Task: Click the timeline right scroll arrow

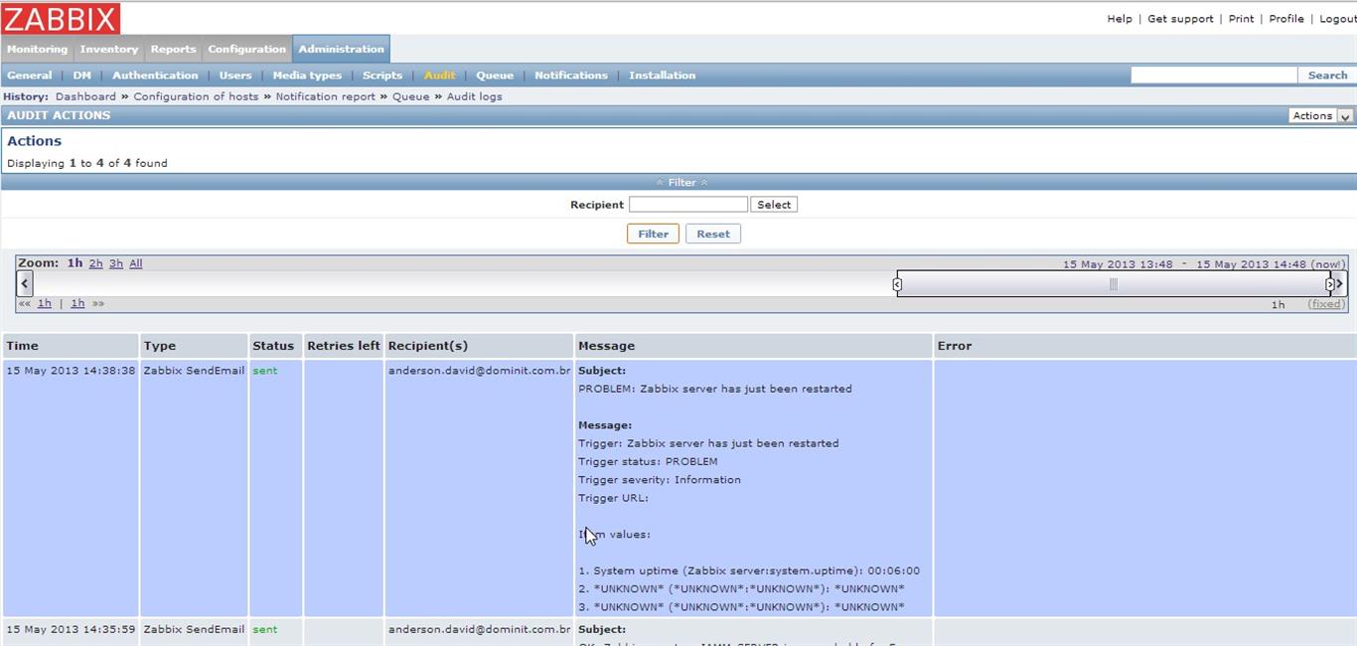Action: click(x=1339, y=283)
